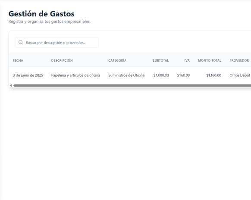
Task: Select the date 3 de junio de 2025
Action: pyautogui.click(x=28, y=75)
